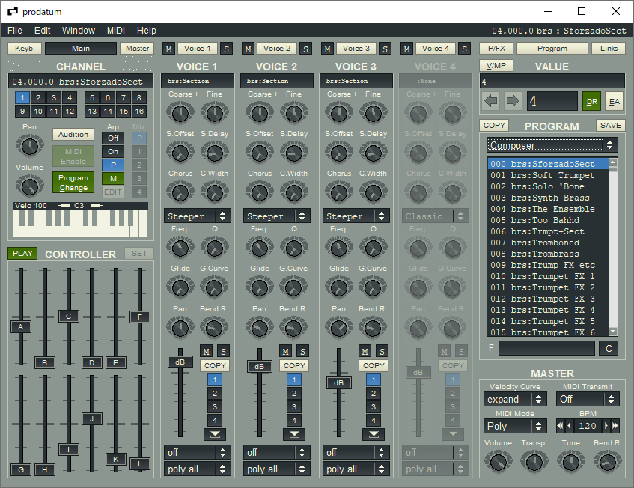Image resolution: width=634 pixels, height=488 pixels.
Task: Open the MIDI menu
Action: point(116,31)
